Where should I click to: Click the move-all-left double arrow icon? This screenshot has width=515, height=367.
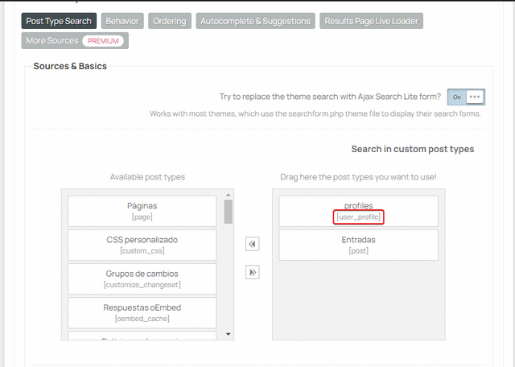(252, 244)
